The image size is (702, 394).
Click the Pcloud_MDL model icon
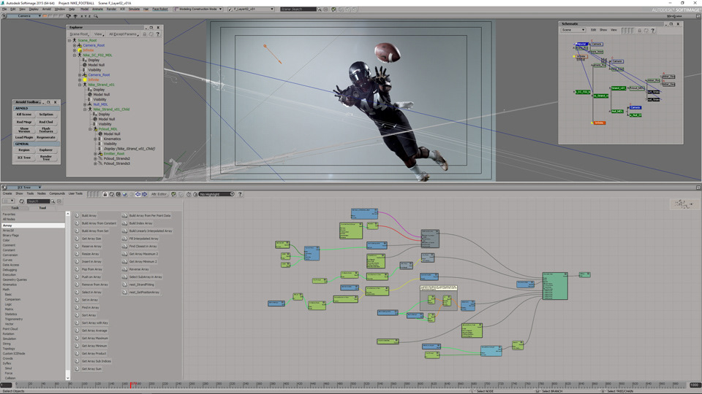point(95,129)
